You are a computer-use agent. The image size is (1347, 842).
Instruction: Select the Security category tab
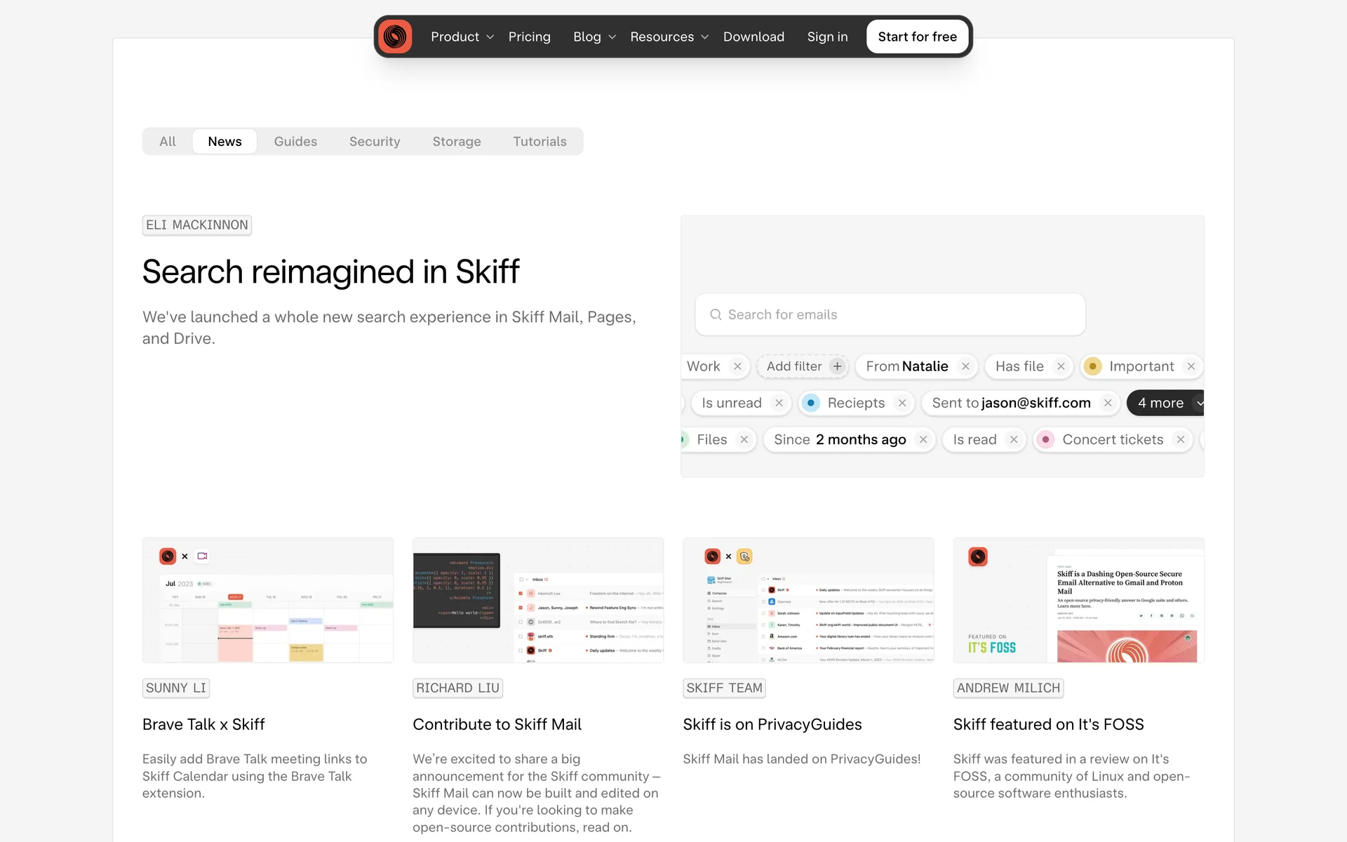(x=375, y=141)
